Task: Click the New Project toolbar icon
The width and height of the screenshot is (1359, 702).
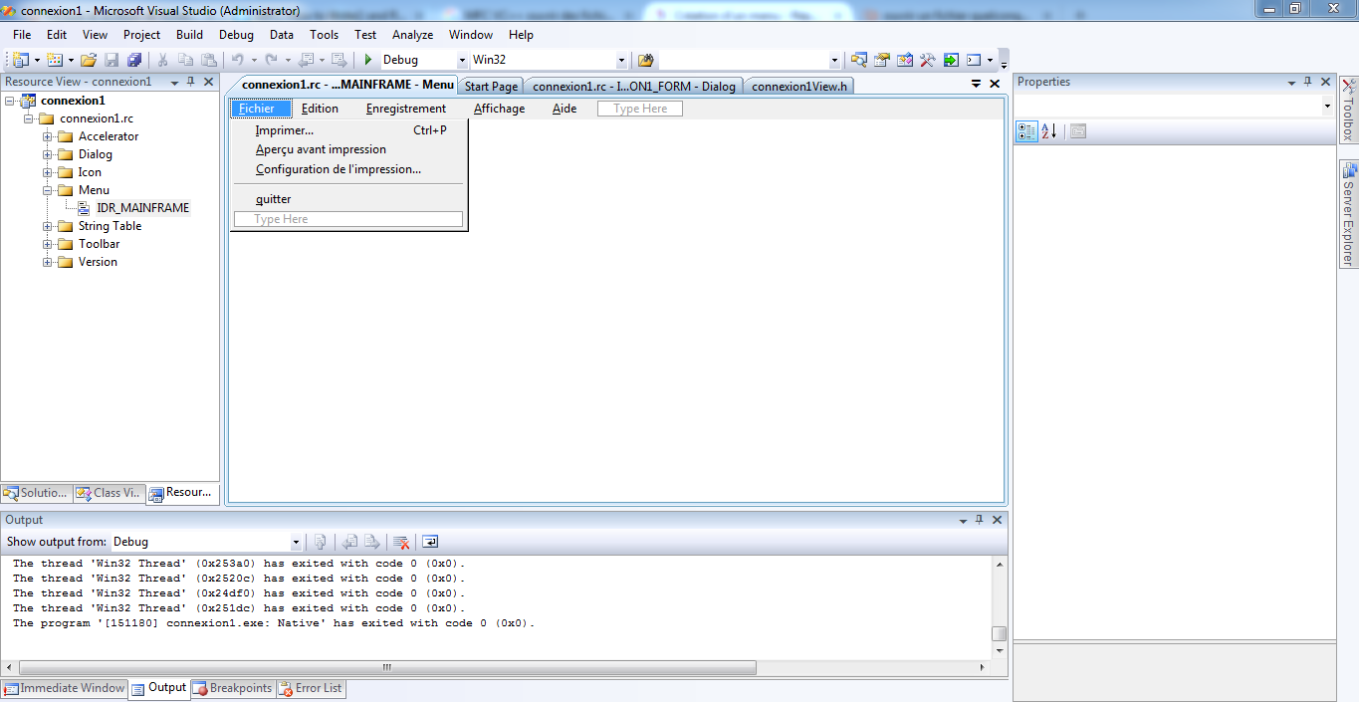Action: pyautogui.click(x=20, y=60)
